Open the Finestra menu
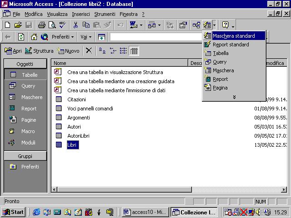The image size is (291, 218). pyautogui.click(x=128, y=14)
